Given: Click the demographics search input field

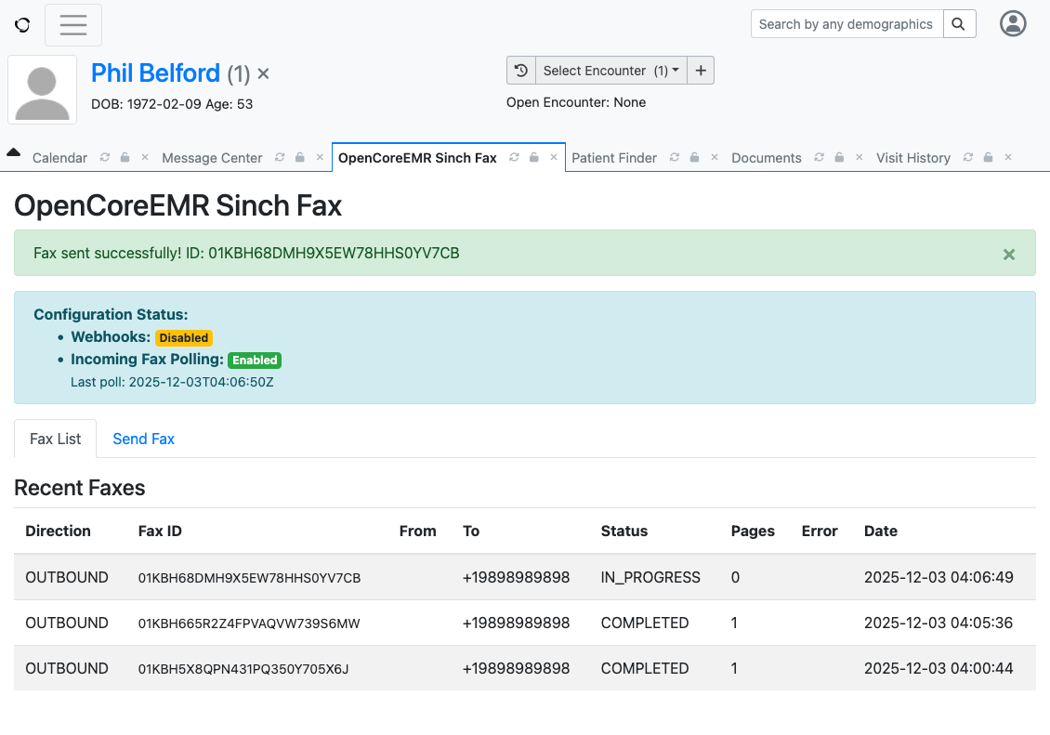Looking at the screenshot, I should tap(846, 24).
